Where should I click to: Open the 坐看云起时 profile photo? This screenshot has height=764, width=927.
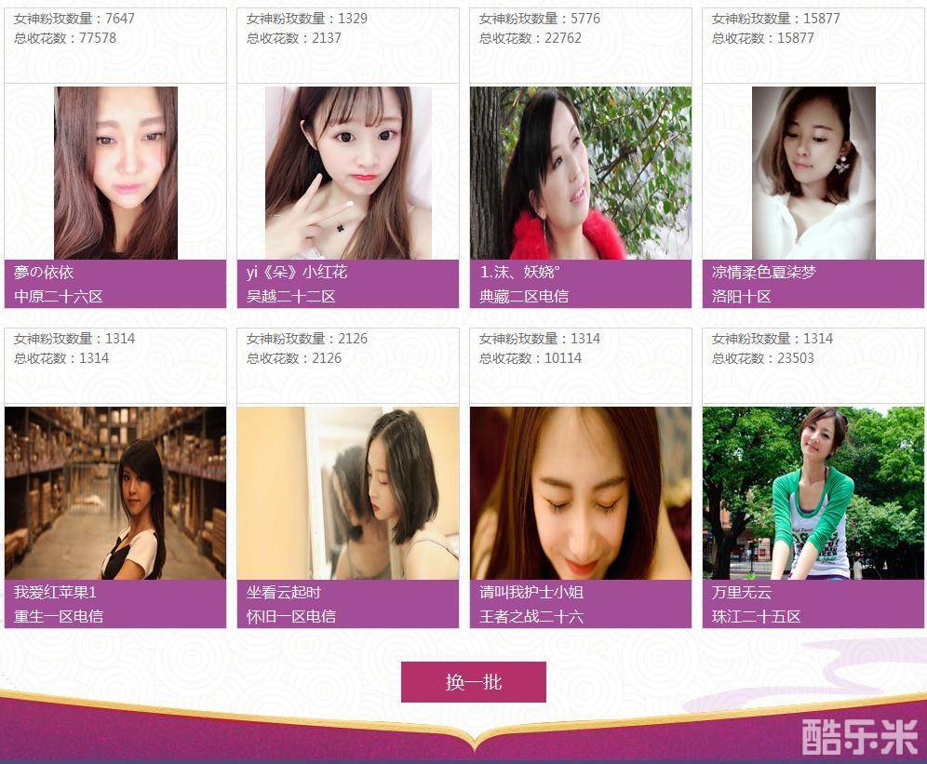(x=348, y=492)
